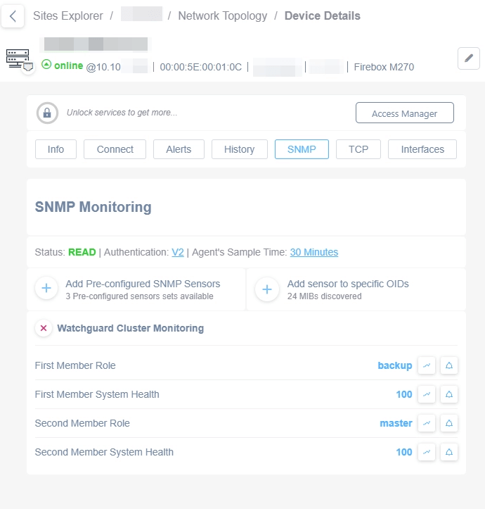The image size is (485, 509).
Task: Go to Network Topology breadcrumb
Action: click(222, 15)
